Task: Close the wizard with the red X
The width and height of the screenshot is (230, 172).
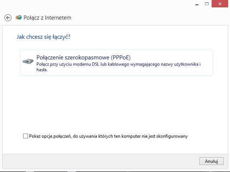Action: point(220,3)
